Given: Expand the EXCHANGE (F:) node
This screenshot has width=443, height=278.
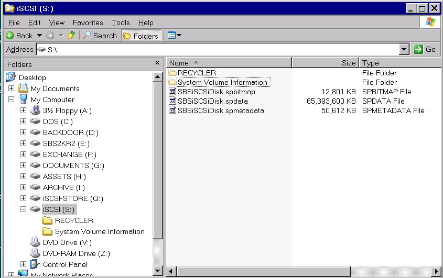Looking at the screenshot, I should [24, 154].
